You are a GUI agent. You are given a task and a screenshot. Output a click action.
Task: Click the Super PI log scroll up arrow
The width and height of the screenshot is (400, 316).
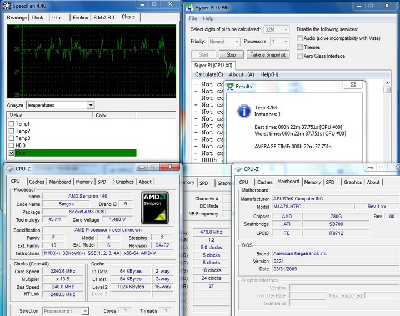(x=387, y=83)
